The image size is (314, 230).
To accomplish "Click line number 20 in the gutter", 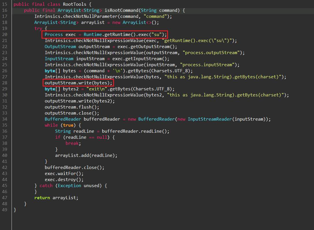I will (5, 35).
